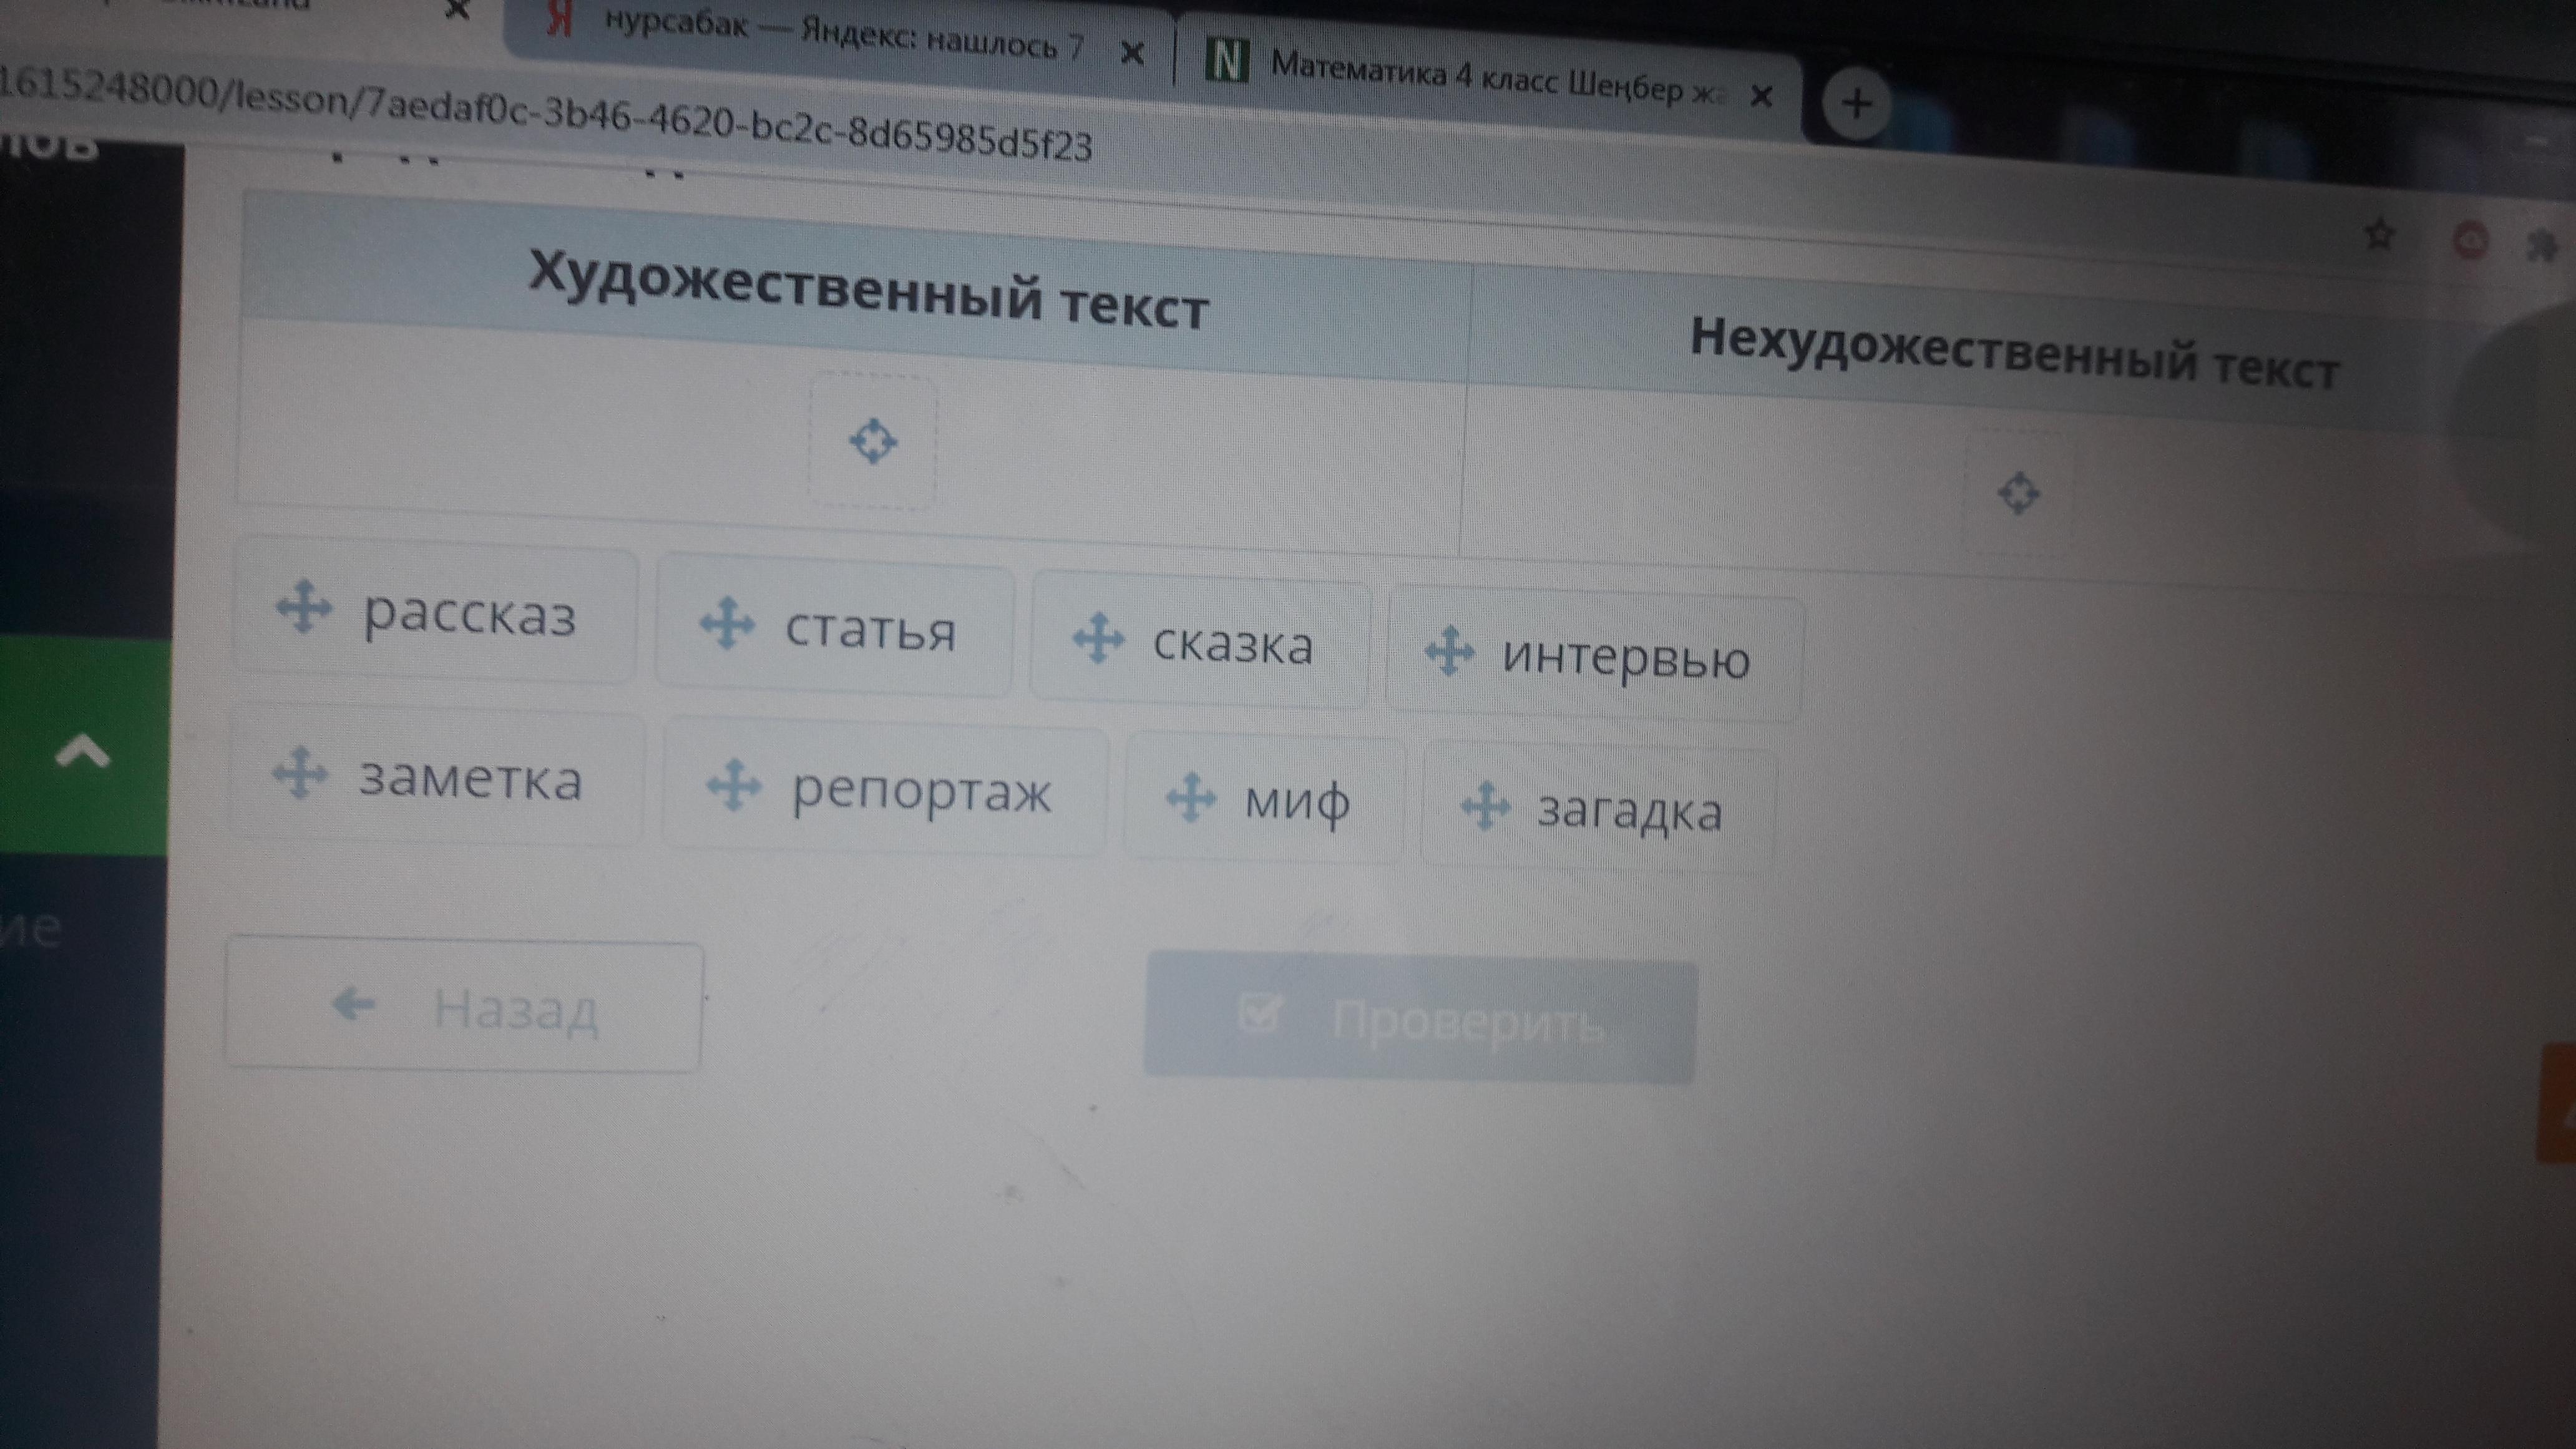Close the Математика 4 класс tab
Image resolution: width=2576 pixels, height=1449 pixels.
click(x=1762, y=96)
